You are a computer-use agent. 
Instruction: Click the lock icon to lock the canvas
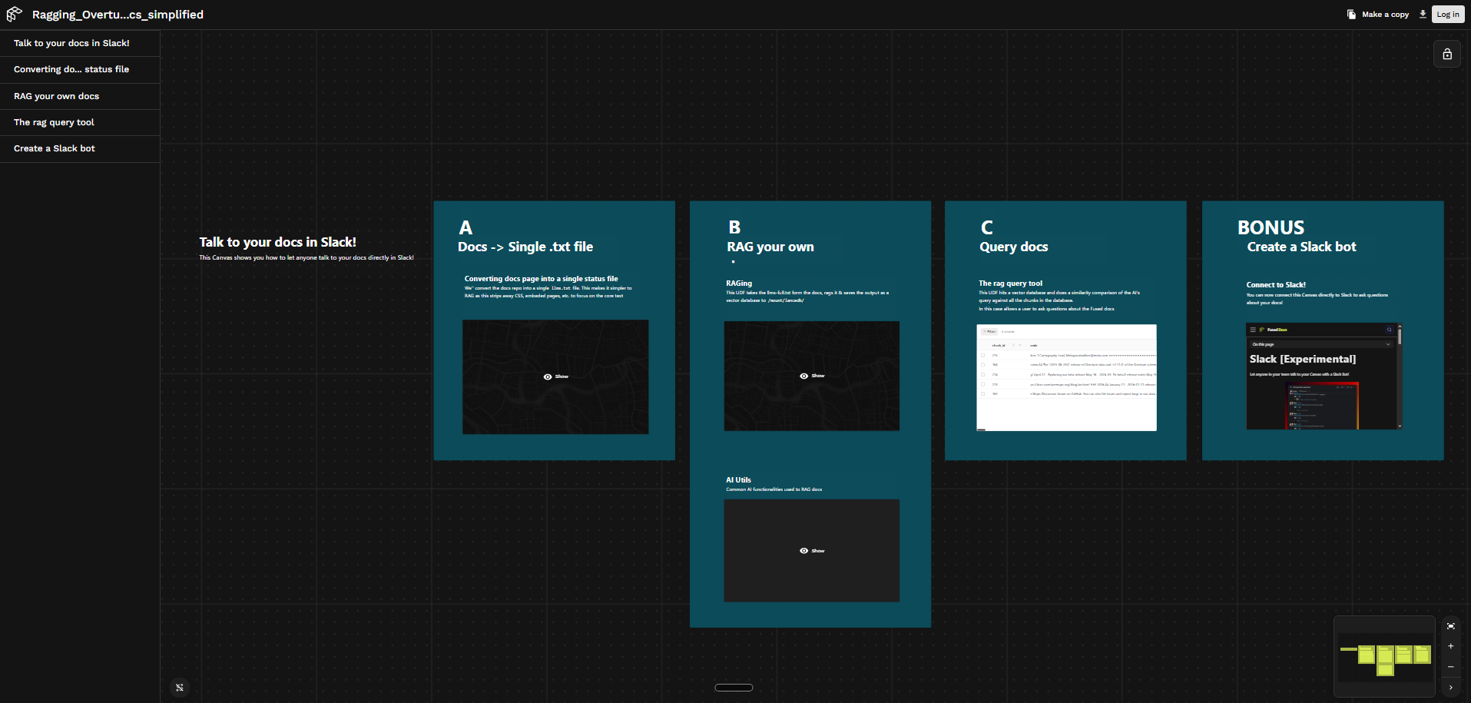[1447, 54]
